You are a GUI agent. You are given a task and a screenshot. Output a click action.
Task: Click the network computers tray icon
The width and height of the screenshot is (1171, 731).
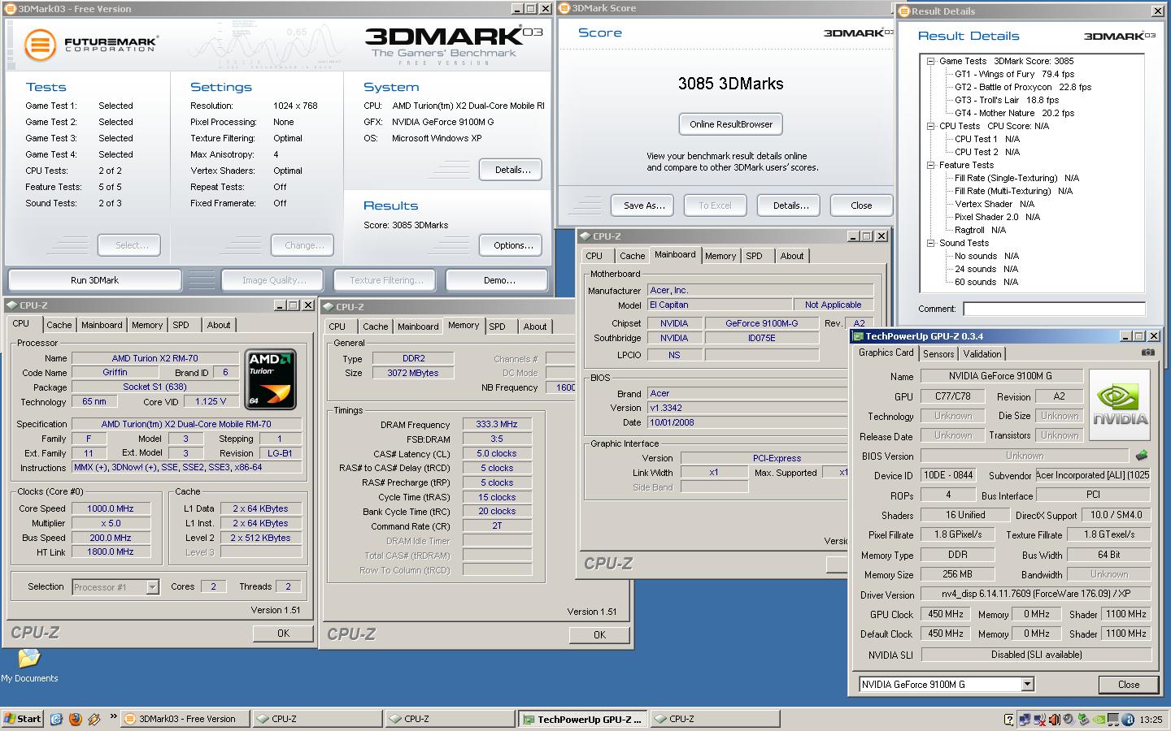pyautogui.click(x=1025, y=720)
